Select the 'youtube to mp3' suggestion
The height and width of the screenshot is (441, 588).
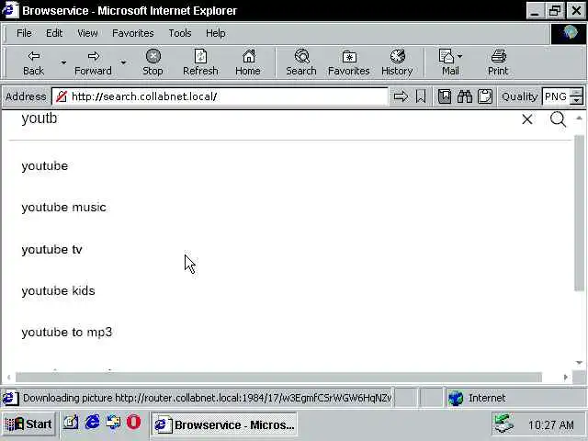click(67, 333)
